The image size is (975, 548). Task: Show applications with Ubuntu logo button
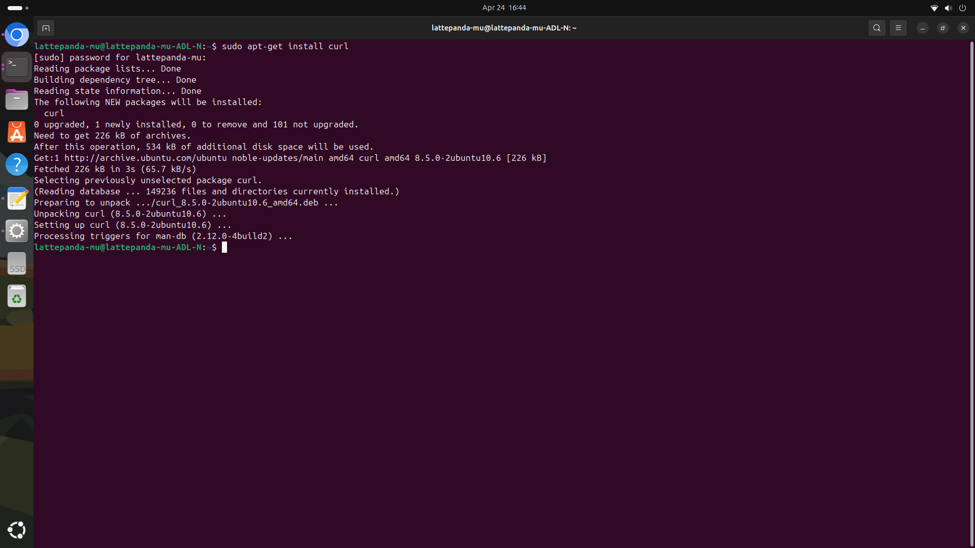[x=17, y=530]
